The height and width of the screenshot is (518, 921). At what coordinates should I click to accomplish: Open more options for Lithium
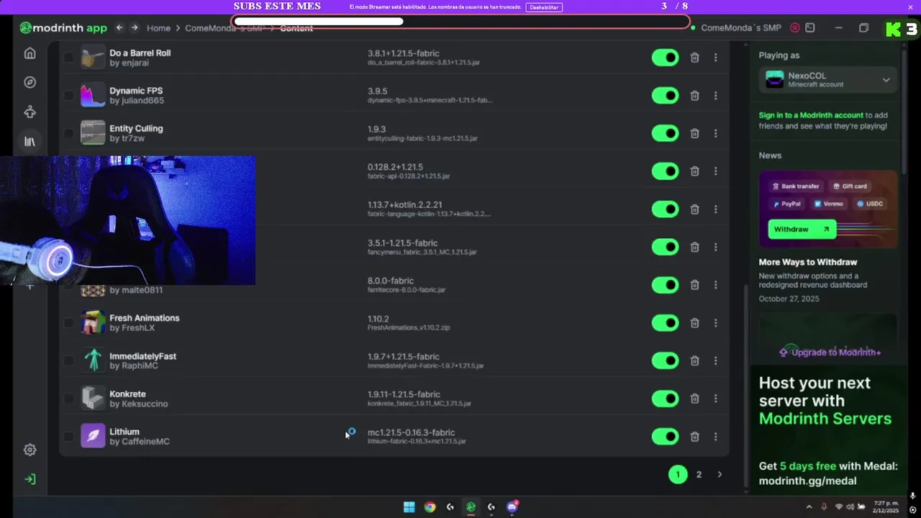tap(715, 437)
